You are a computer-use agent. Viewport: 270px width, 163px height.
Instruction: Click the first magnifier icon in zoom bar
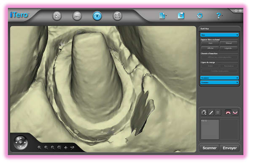coord(39,147)
